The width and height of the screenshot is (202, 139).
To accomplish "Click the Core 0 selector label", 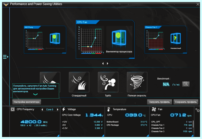I will (x=50, y=109).
